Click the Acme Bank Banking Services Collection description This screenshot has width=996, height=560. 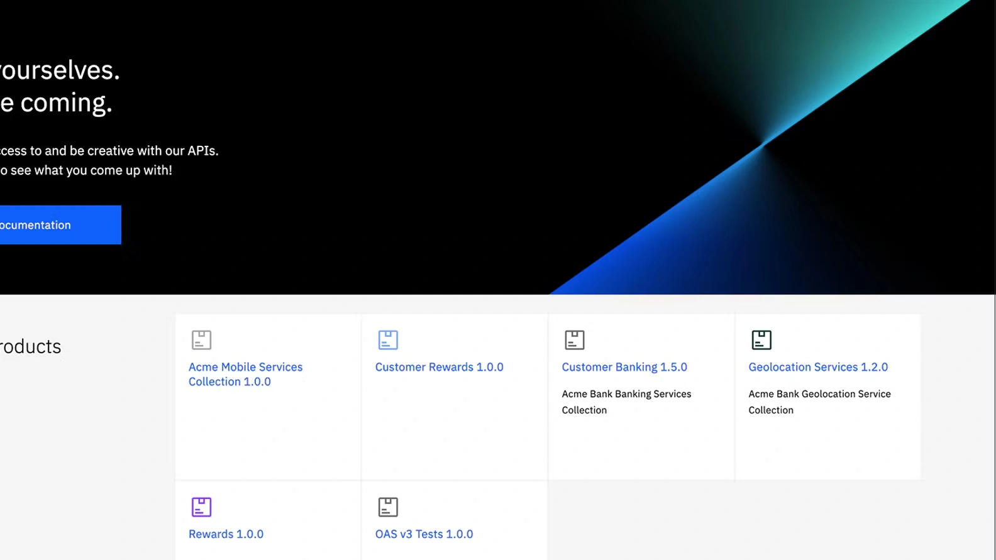tap(626, 402)
